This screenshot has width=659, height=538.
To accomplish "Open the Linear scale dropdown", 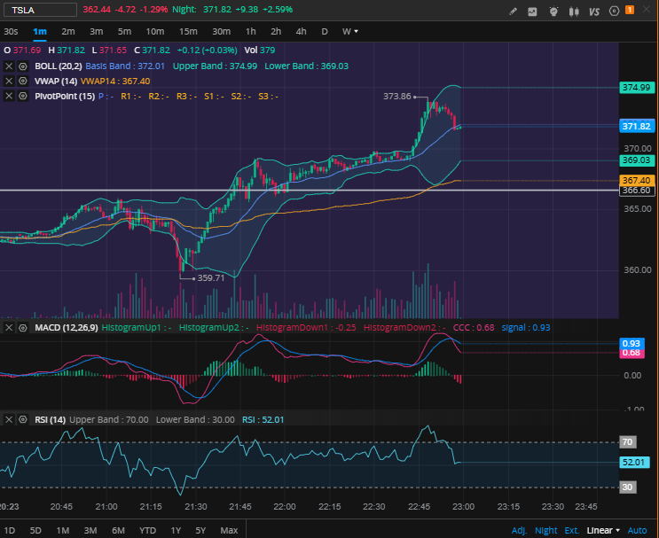I will pyautogui.click(x=603, y=531).
